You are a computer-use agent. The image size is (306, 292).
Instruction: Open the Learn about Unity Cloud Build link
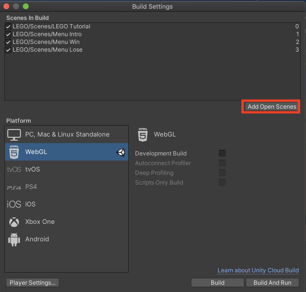pos(258,270)
